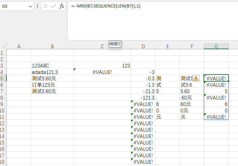Click cell D18 showing #VALUE!
This screenshot has width=238, height=166.
pyautogui.click(x=143, y=162)
